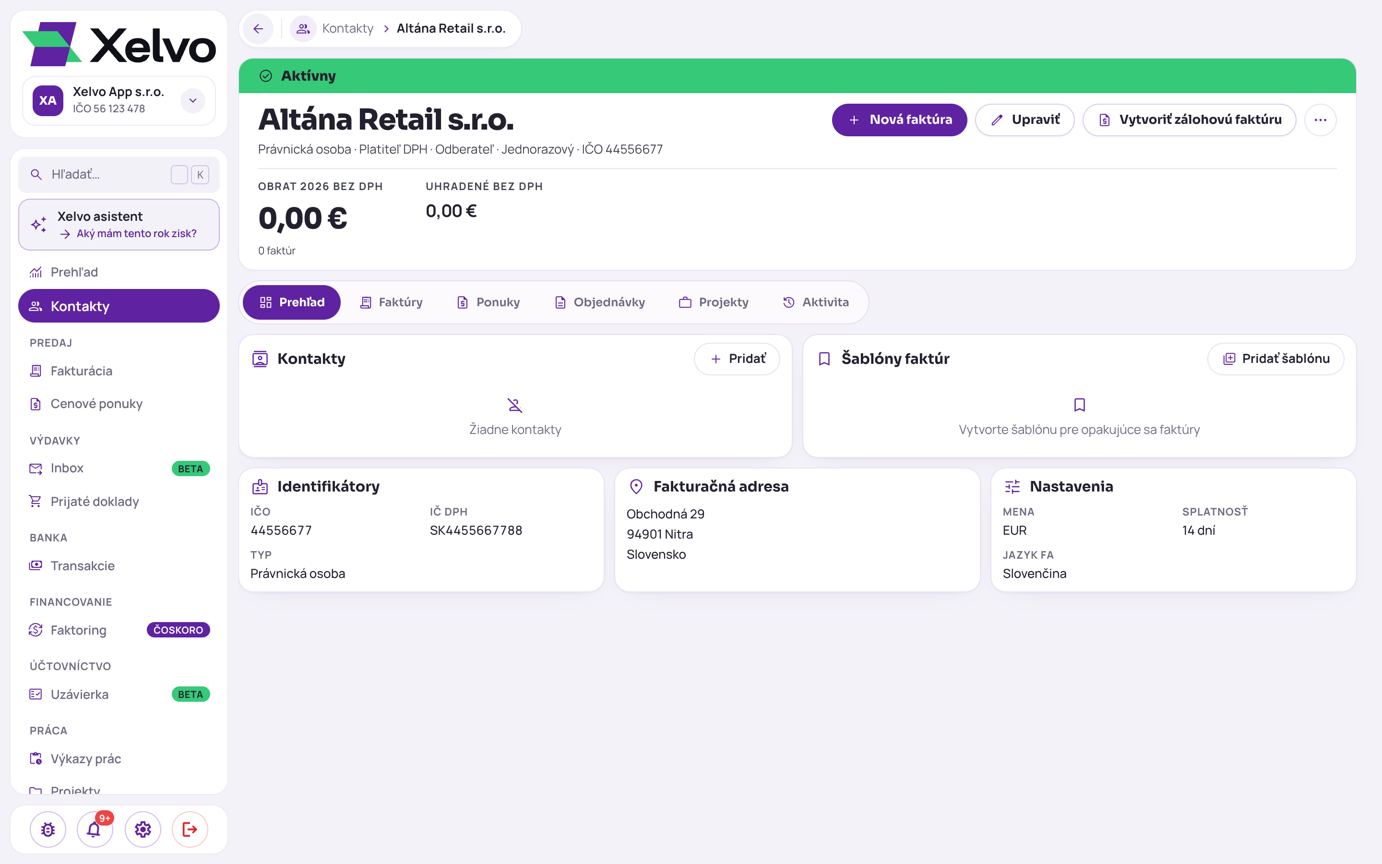Click the Kontakty card header icon

260,359
